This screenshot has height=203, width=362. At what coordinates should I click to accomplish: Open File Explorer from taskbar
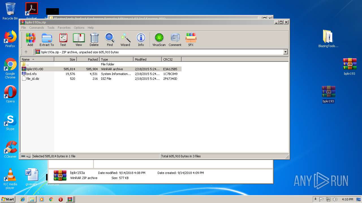(x=32, y=199)
